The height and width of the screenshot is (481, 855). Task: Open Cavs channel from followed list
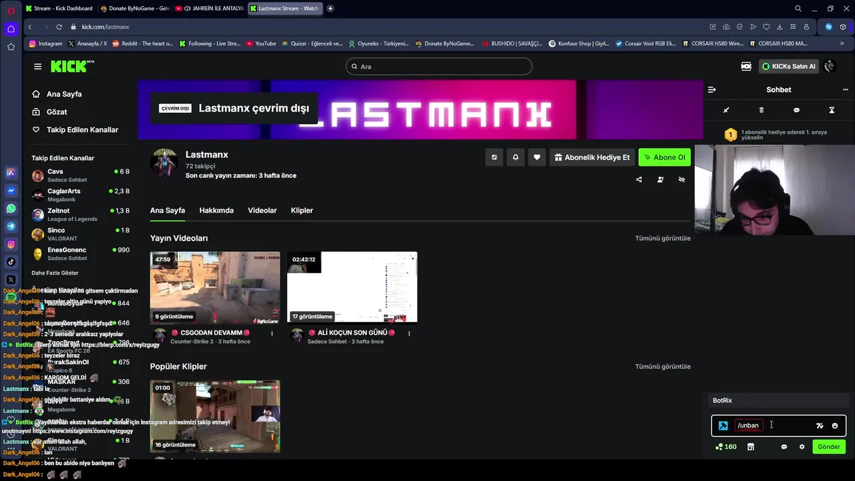click(x=80, y=175)
